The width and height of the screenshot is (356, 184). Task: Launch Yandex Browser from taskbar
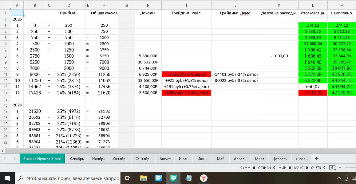point(204,178)
